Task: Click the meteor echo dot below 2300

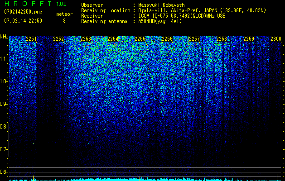Action: tap(277, 143)
